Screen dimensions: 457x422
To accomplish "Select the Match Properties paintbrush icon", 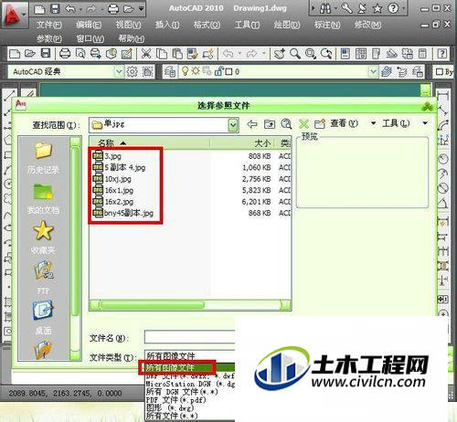I will click(193, 54).
